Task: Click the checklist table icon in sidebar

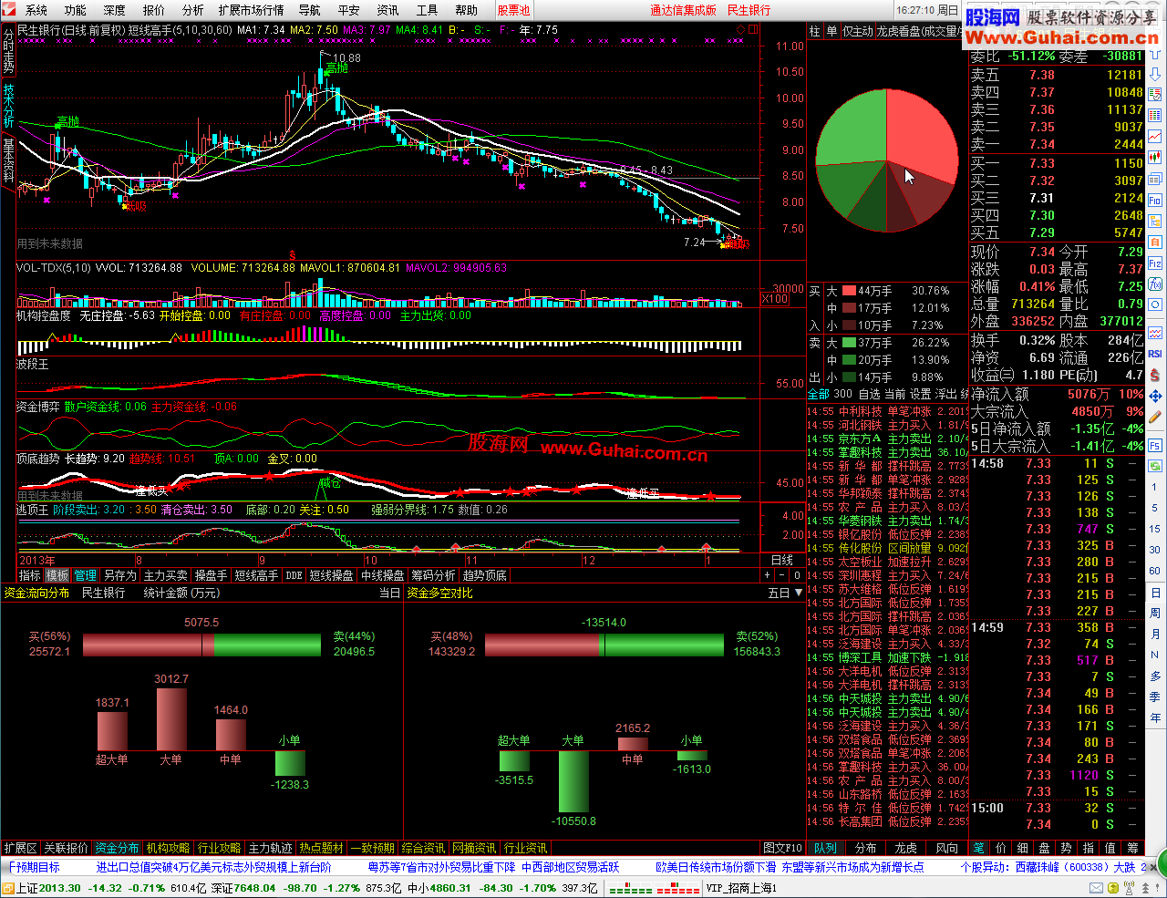Action: coord(1155,93)
